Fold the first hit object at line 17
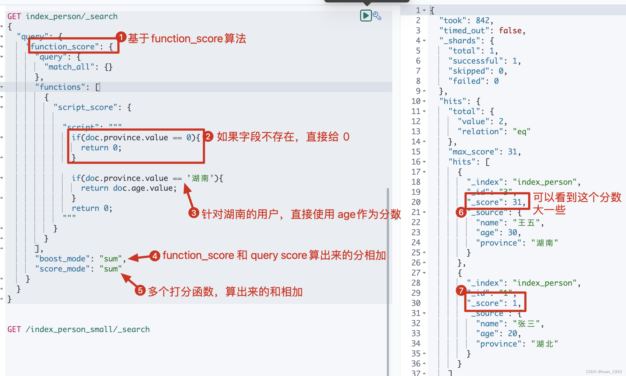The image size is (626, 376). [x=424, y=172]
